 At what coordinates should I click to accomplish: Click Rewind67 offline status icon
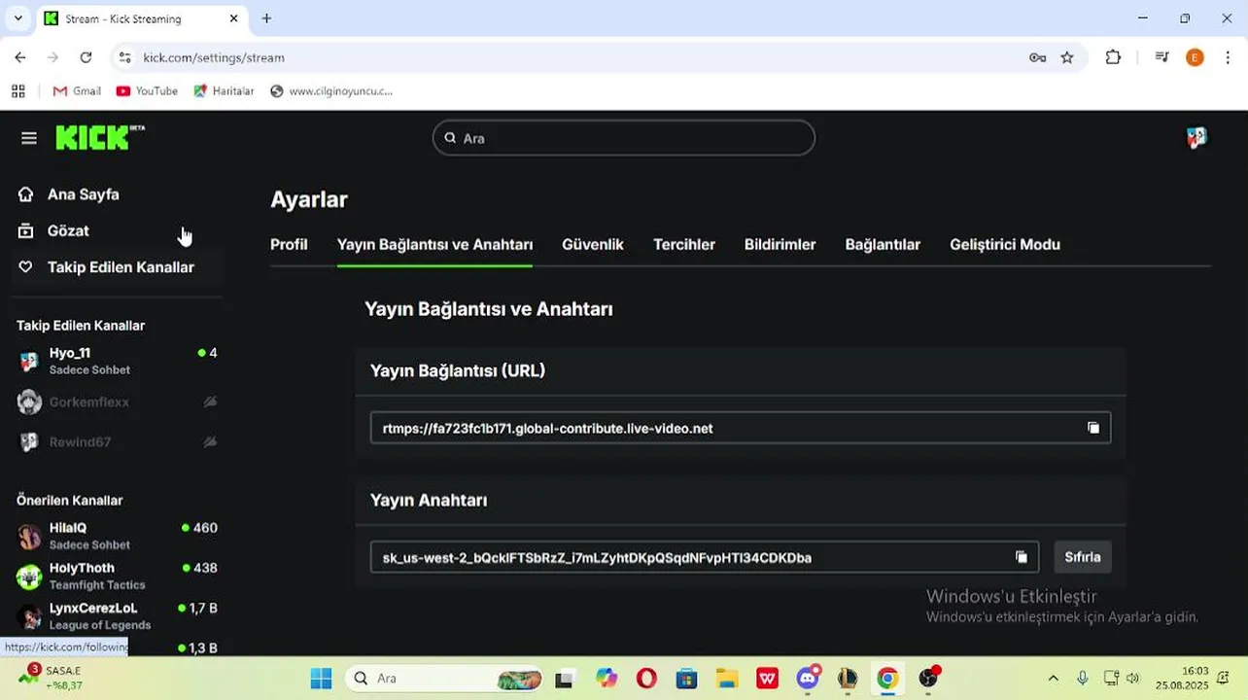210,441
